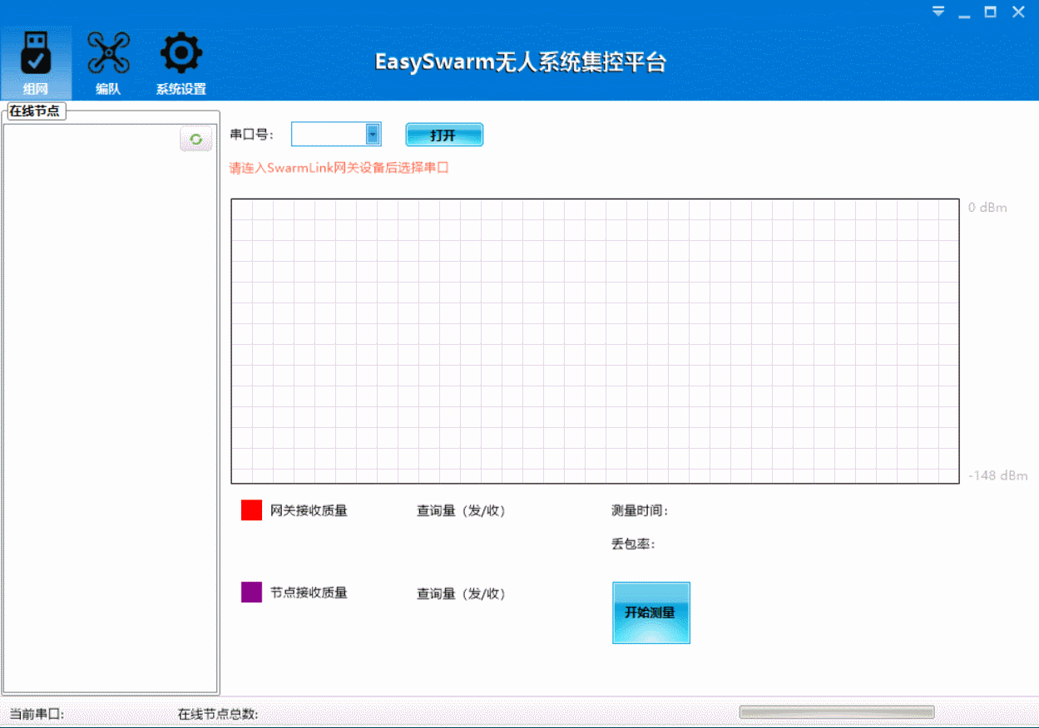The width and height of the screenshot is (1039, 728).
Task: Click the 打开 open port button
Action: [x=444, y=135]
